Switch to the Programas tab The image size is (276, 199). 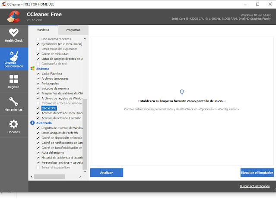(x=73, y=30)
